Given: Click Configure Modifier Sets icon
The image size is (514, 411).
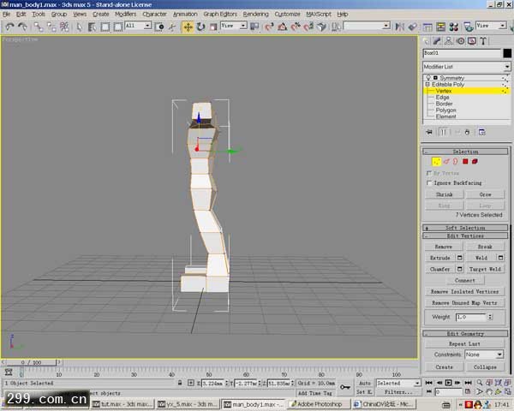Looking at the screenshot, I should [481, 132].
